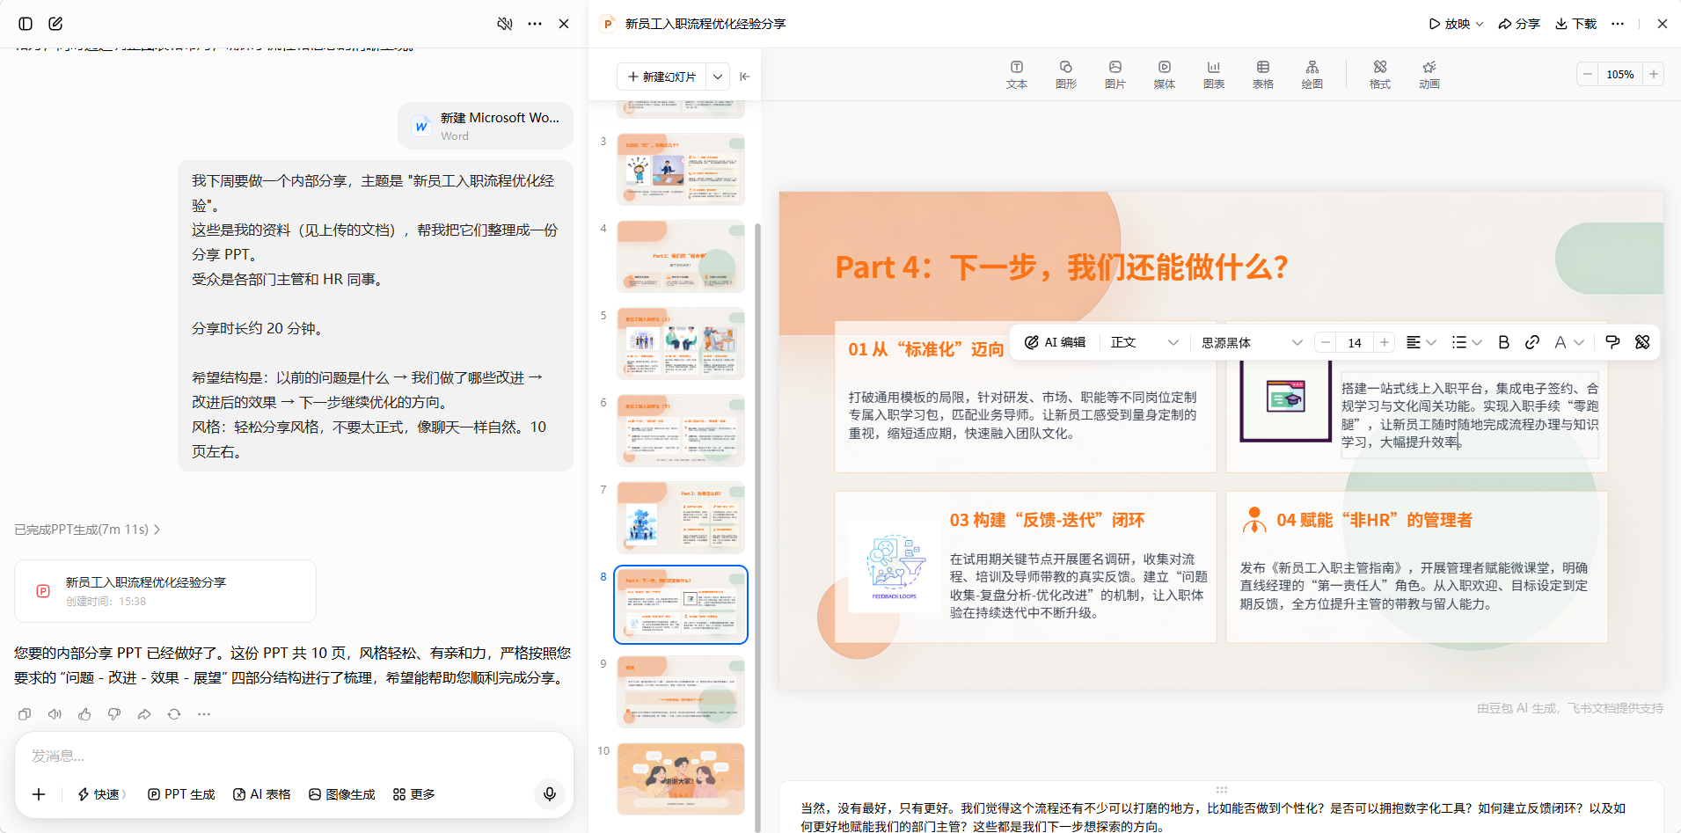
Task: Open the text alignment dropdown
Action: click(x=1421, y=342)
